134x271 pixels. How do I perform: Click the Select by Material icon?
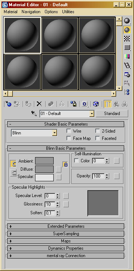[127, 83]
